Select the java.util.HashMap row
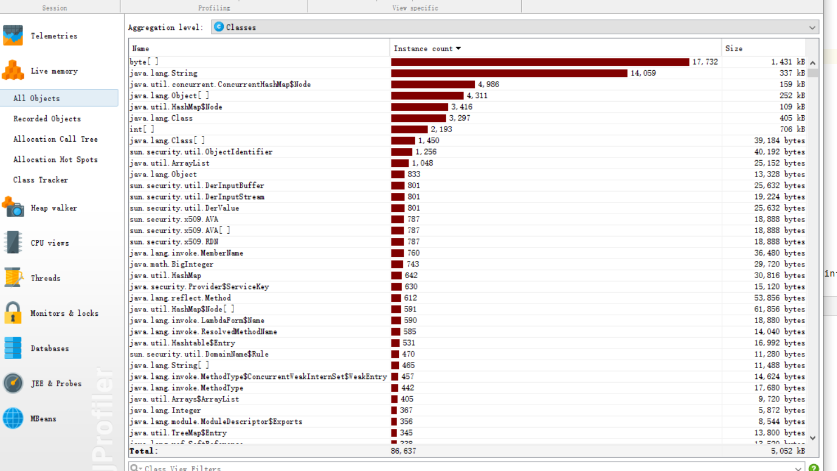The height and width of the screenshot is (471, 837). (467, 275)
